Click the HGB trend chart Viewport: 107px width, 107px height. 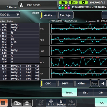pos(78,51)
